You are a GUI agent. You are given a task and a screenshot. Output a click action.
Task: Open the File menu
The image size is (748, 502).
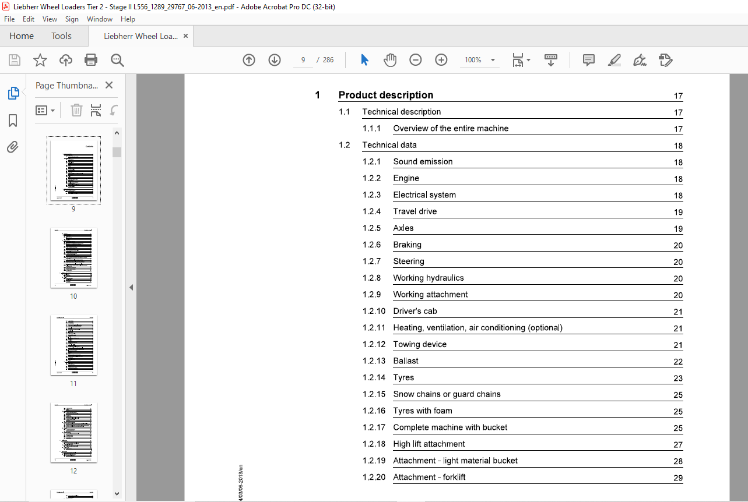click(x=9, y=19)
